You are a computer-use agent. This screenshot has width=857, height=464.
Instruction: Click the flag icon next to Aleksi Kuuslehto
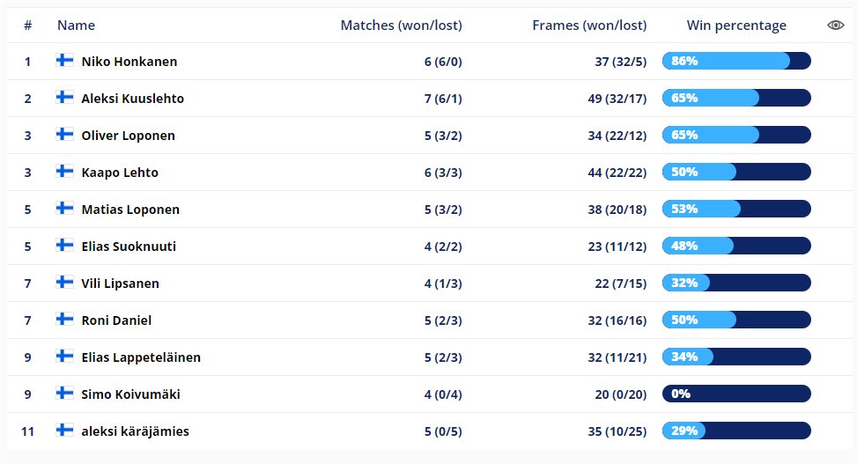[65, 98]
